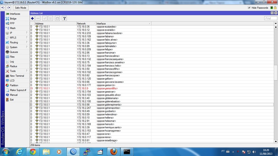Click Make Supout.rif icon
This screenshot has width=278, height=156.
pyautogui.click(x=7, y=90)
